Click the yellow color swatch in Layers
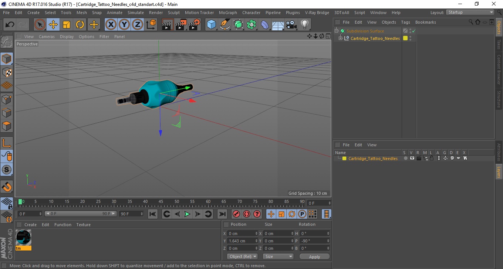Viewport: 503px width, 269px height. (344, 159)
